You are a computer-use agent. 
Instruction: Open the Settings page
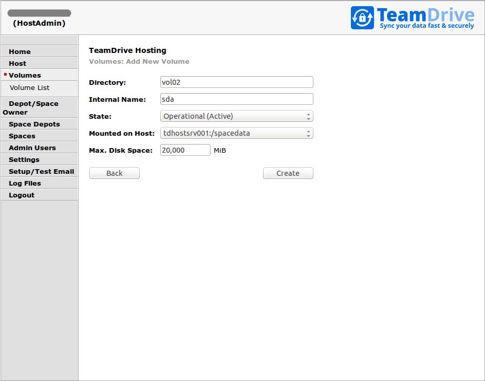(x=39, y=159)
